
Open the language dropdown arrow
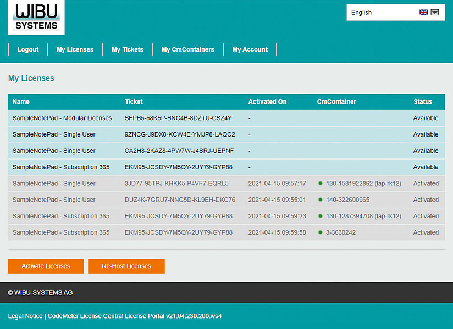click(434, 12)
